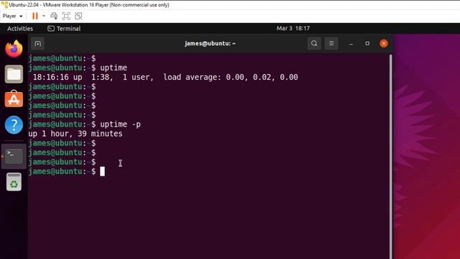Viewport: 460px width, 259px height.
Task: Click the active prompt cursor block
Action: tap(102, 171)
